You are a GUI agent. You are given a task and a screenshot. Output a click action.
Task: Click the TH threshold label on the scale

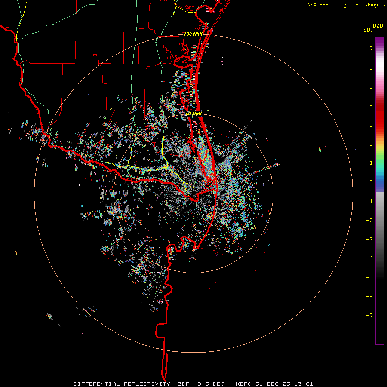[369, 335]
